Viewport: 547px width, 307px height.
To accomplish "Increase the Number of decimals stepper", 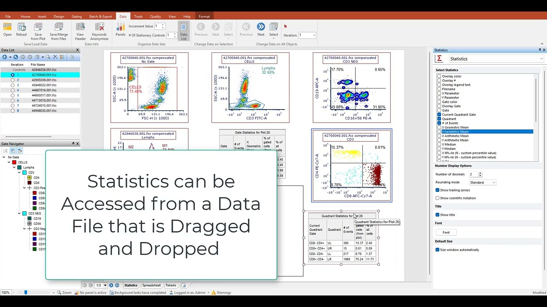I will pos(480,173).
